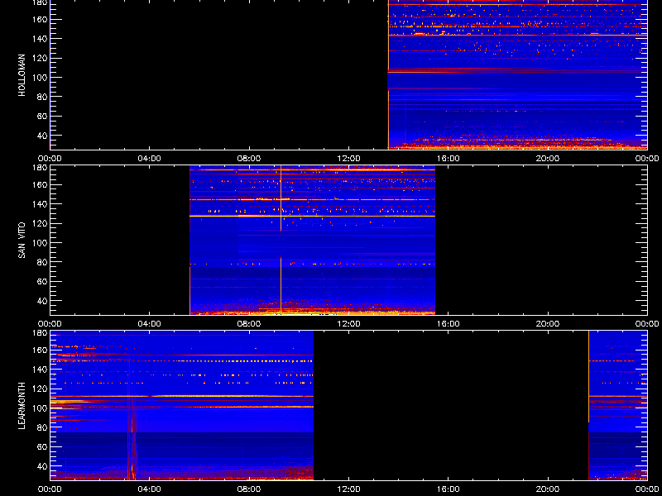Click 04:00 time label under Holloman plot
The image size is (662, 496).
tap(150, 159)
